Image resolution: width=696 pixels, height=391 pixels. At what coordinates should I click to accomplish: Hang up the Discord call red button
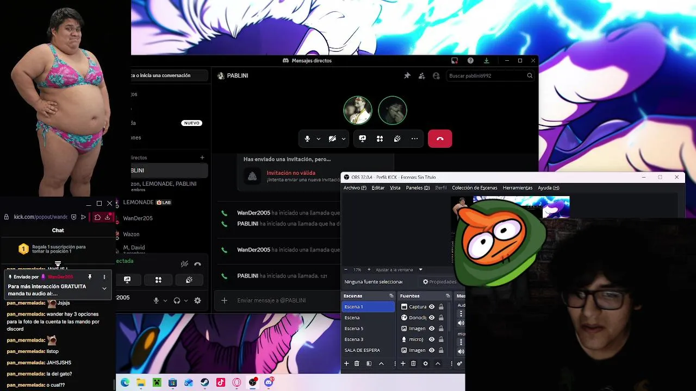[x=440, y=139]
